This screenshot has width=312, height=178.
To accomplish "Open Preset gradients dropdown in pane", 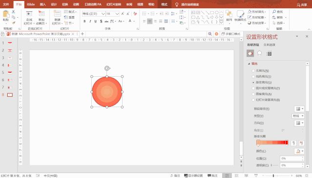I will [299, 109].
